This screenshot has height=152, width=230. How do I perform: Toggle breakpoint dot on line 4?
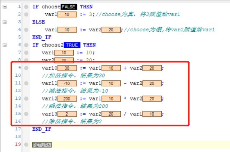pos(26,30)
